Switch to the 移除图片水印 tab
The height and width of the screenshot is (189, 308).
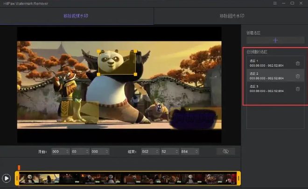point(231,16)
